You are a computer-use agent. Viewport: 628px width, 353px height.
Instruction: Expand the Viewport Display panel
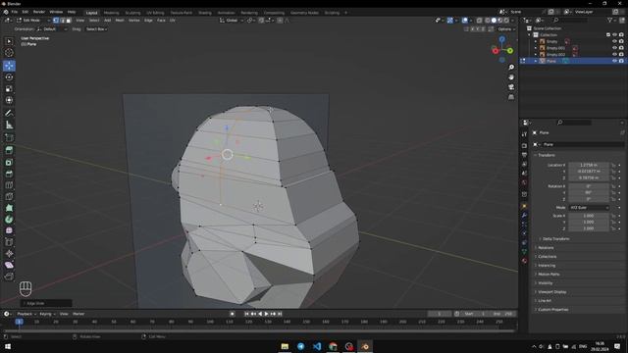click(551, 292)
